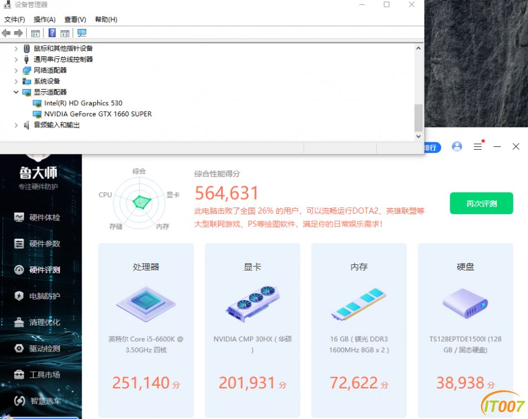Image resolution: width=528 pixels, height=419 pixels.
Task: Click the Device Manager vertical scrollbar thumb
Action: click(x=418, y=117)
